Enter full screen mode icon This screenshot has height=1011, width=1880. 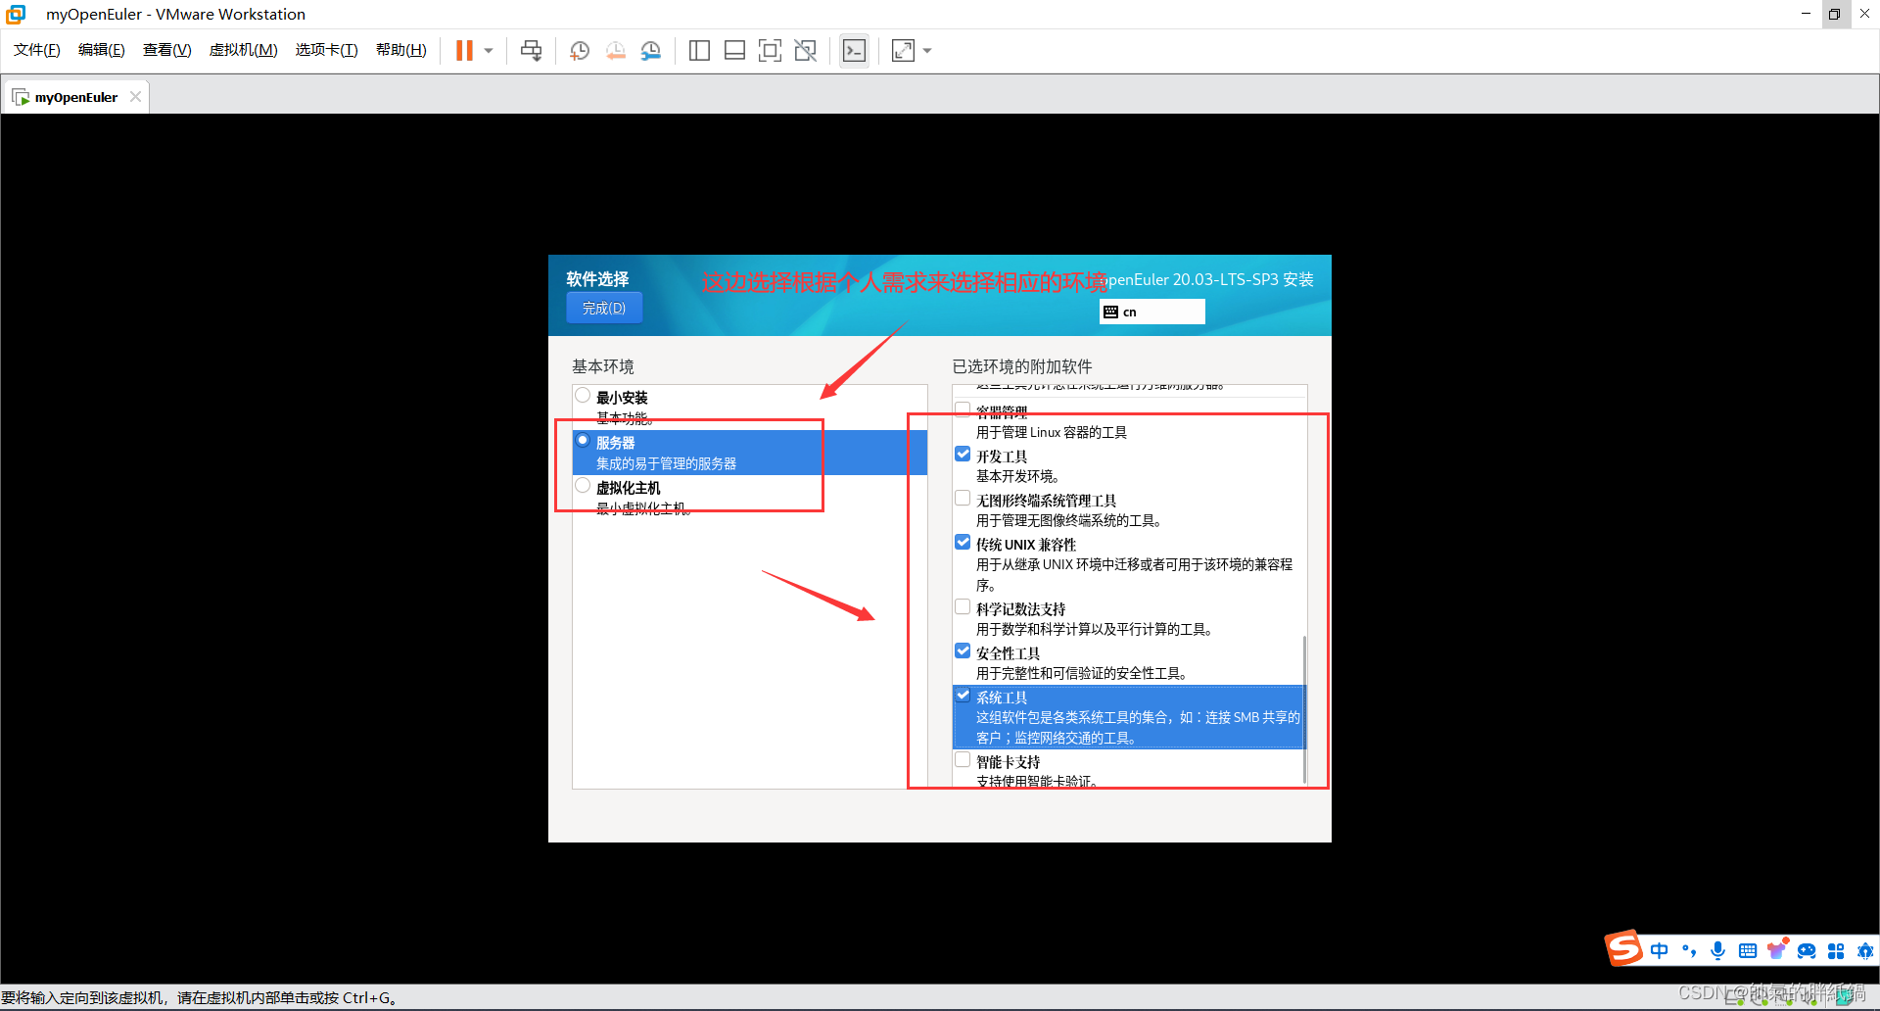coord(770,50)
